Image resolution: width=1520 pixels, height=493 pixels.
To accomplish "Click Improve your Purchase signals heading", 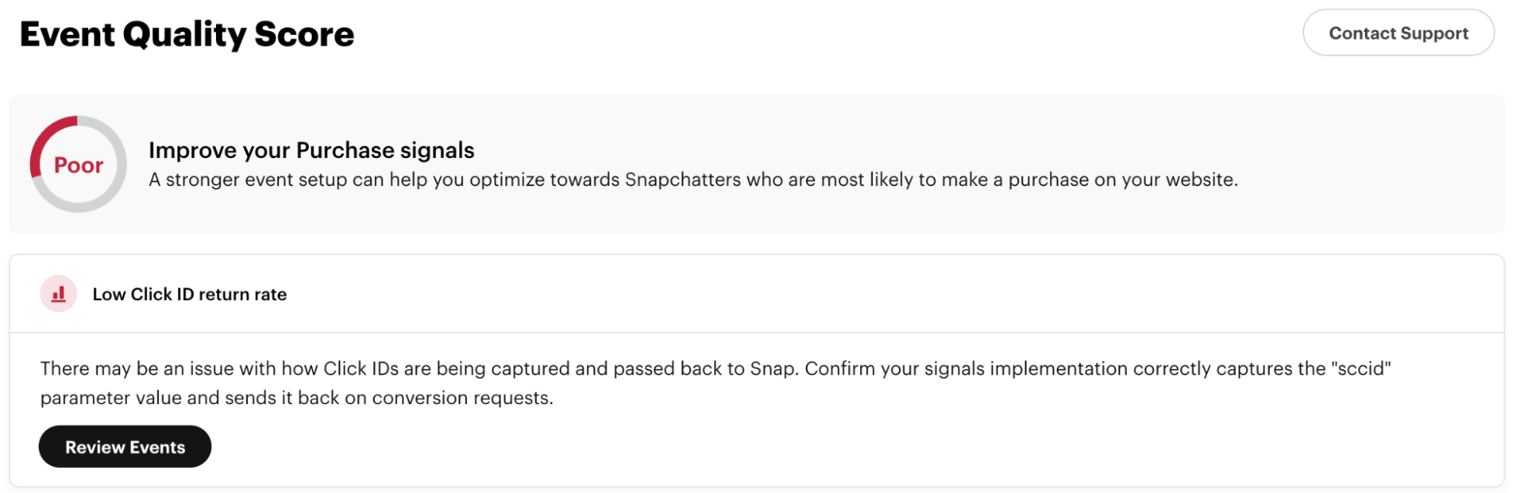I will [x=311, y=150].
